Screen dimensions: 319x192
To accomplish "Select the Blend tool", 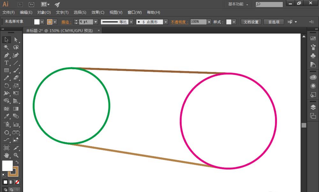I will tap(16, 116).
